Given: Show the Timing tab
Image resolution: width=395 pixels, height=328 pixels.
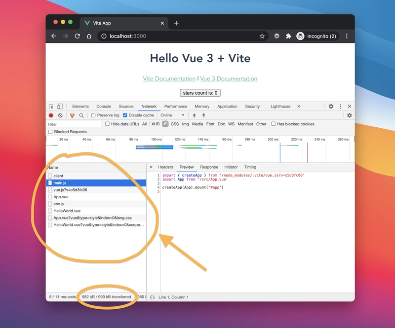Looking at the screenshot, I should pyautogui.click(x=250, y=167).
